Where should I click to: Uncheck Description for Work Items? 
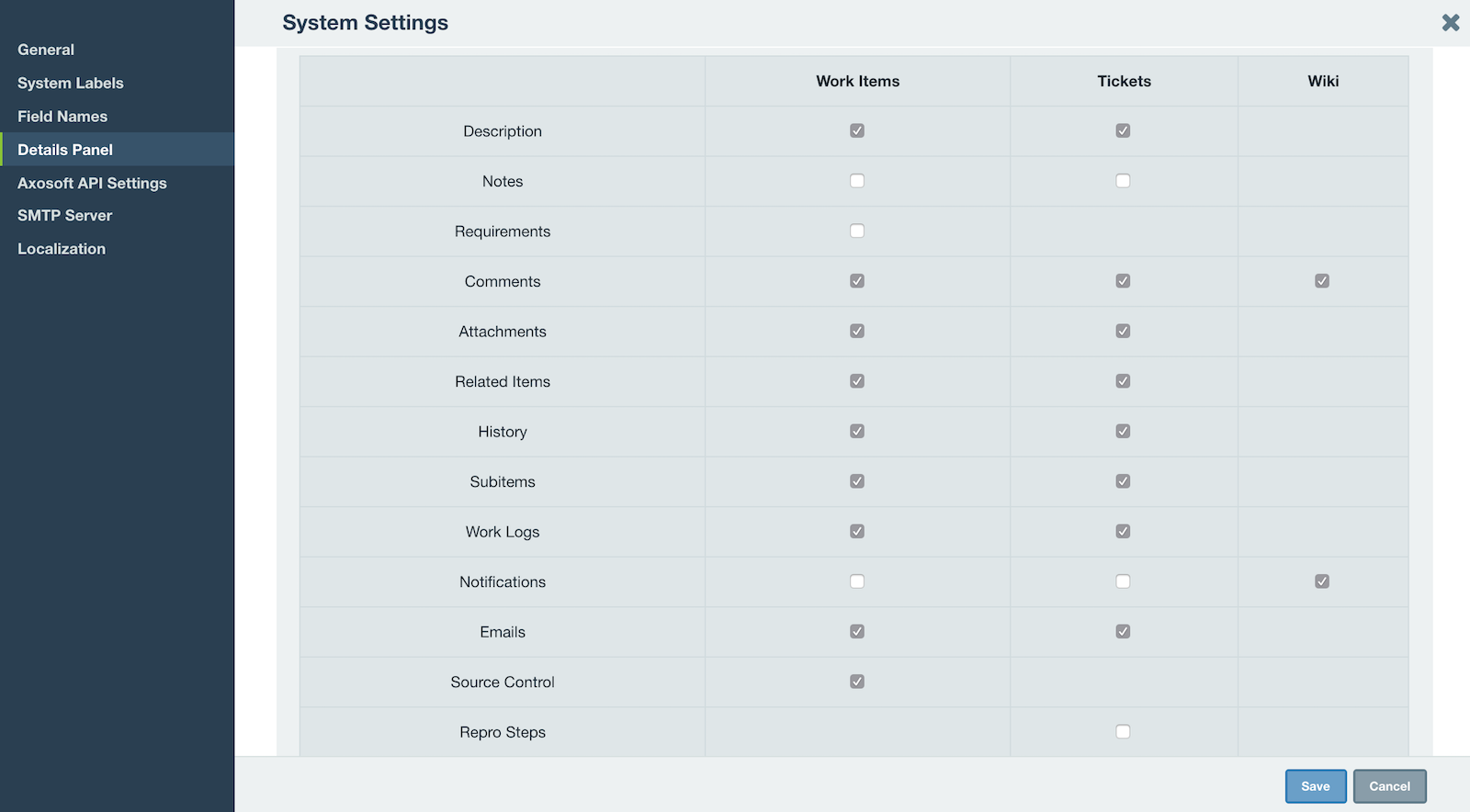857,130
